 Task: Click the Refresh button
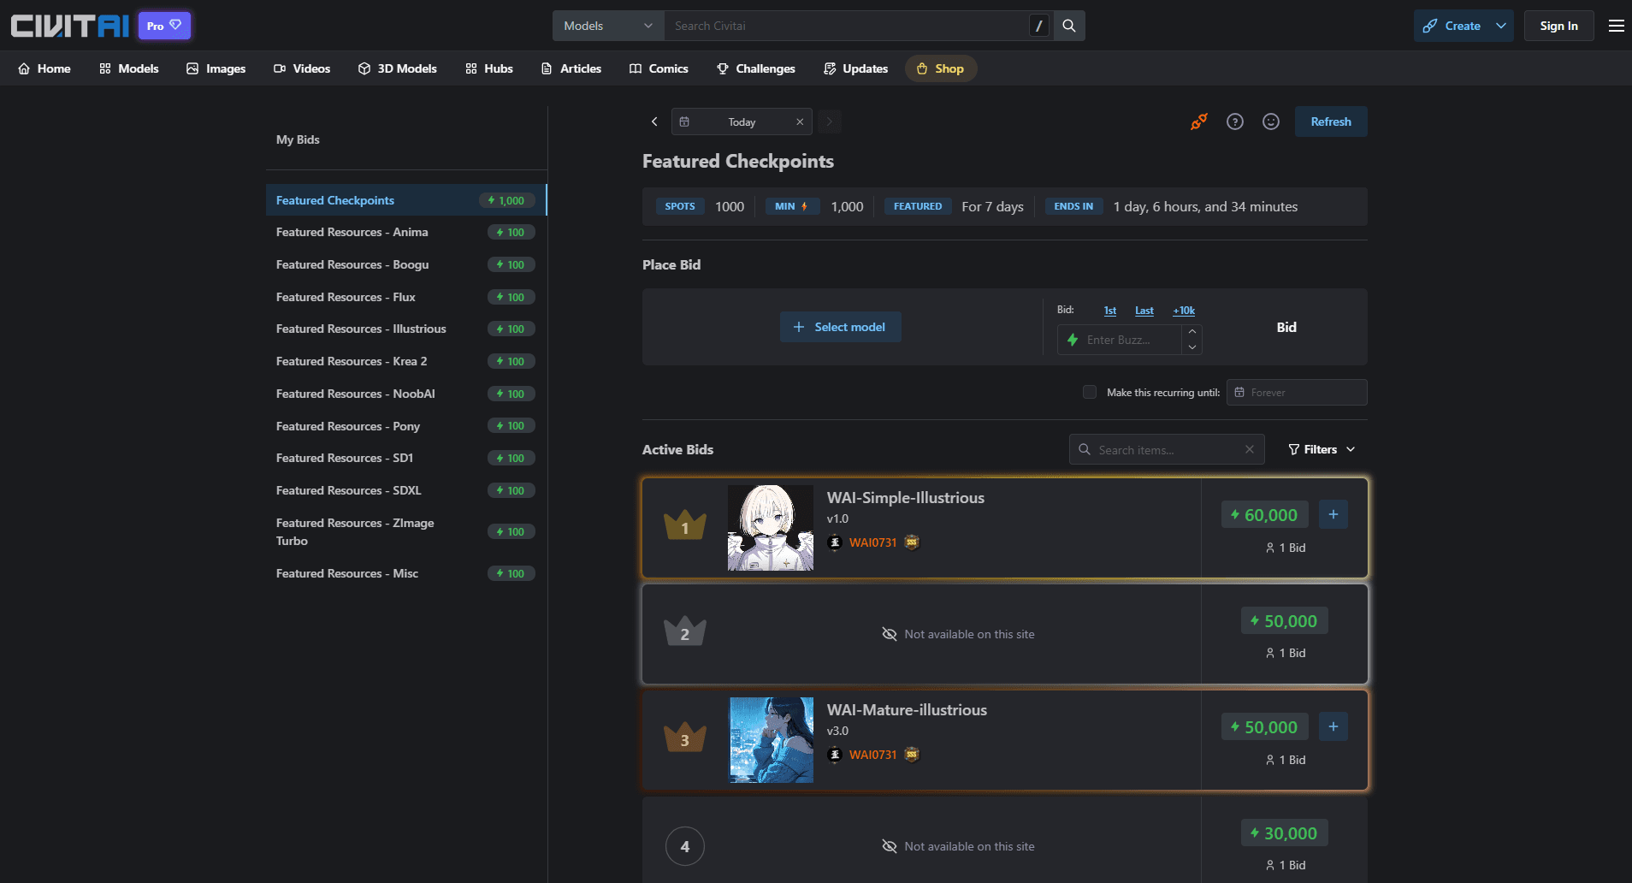pyautogui.click(x=1331, y=121)
